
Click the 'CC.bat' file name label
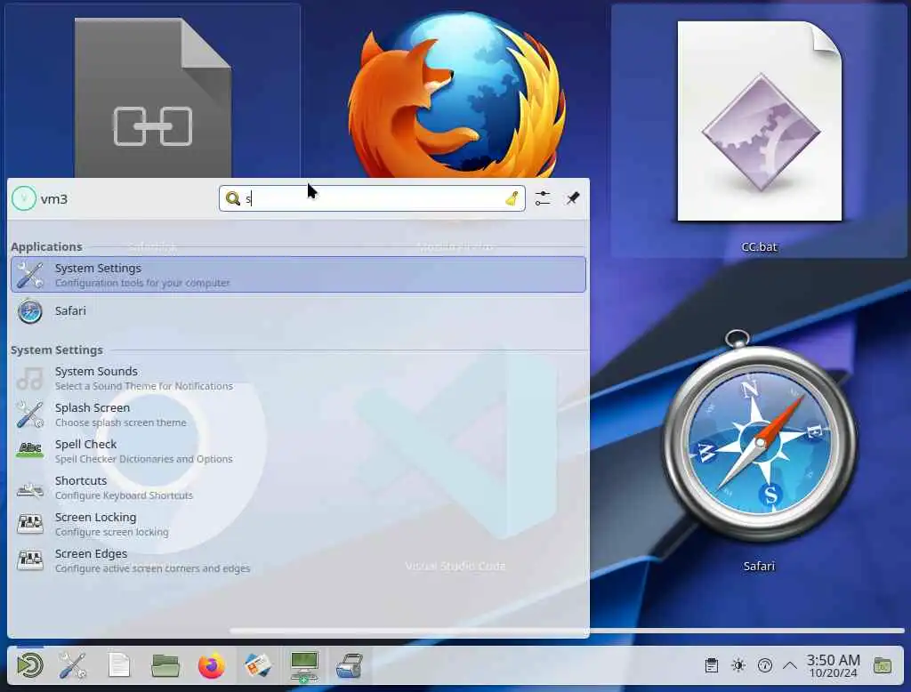759,247
